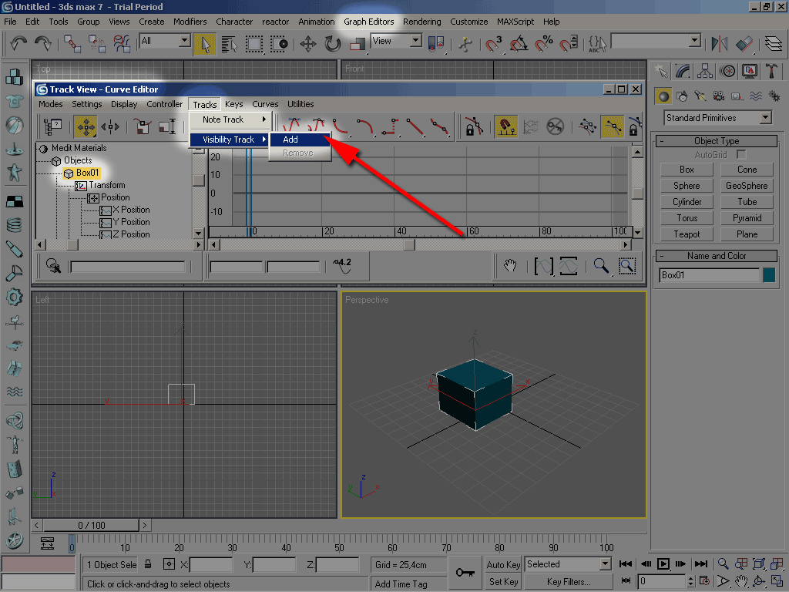Click the Sphere primitive button
The image size is (789, 592).
tap(687, 186)
